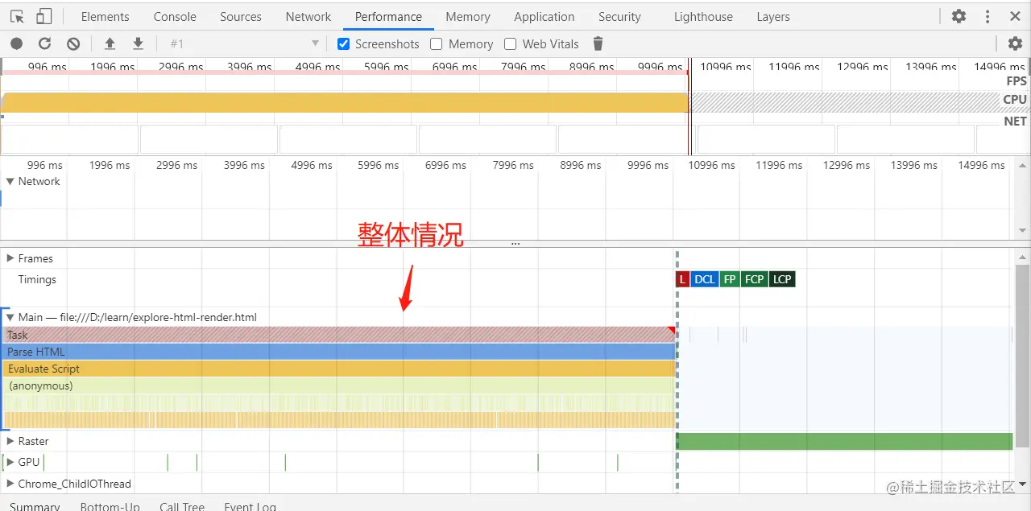Close DevTools with the X icon

pyautogui.click(x=1015, y=16)
